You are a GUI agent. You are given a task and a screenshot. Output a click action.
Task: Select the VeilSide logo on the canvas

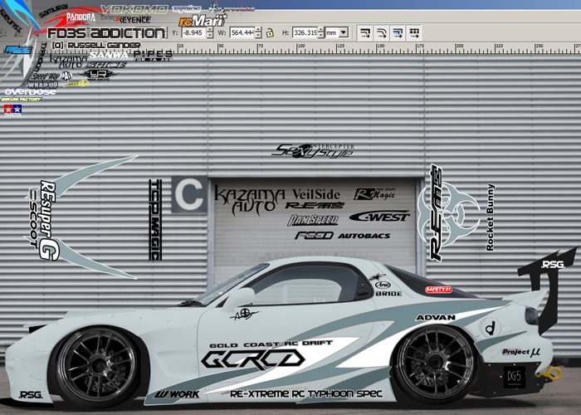tap(315, 194)
